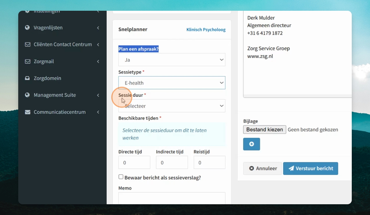Screen dimensions: 370x215
Task: Click the envelope icon beside Zorgmail
Action: pos(27,62)
